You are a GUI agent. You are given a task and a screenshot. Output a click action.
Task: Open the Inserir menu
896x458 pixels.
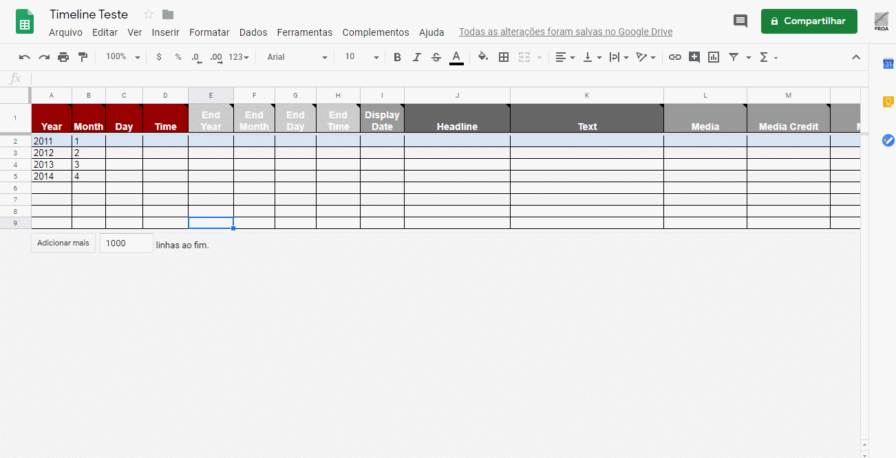point(166,32)
